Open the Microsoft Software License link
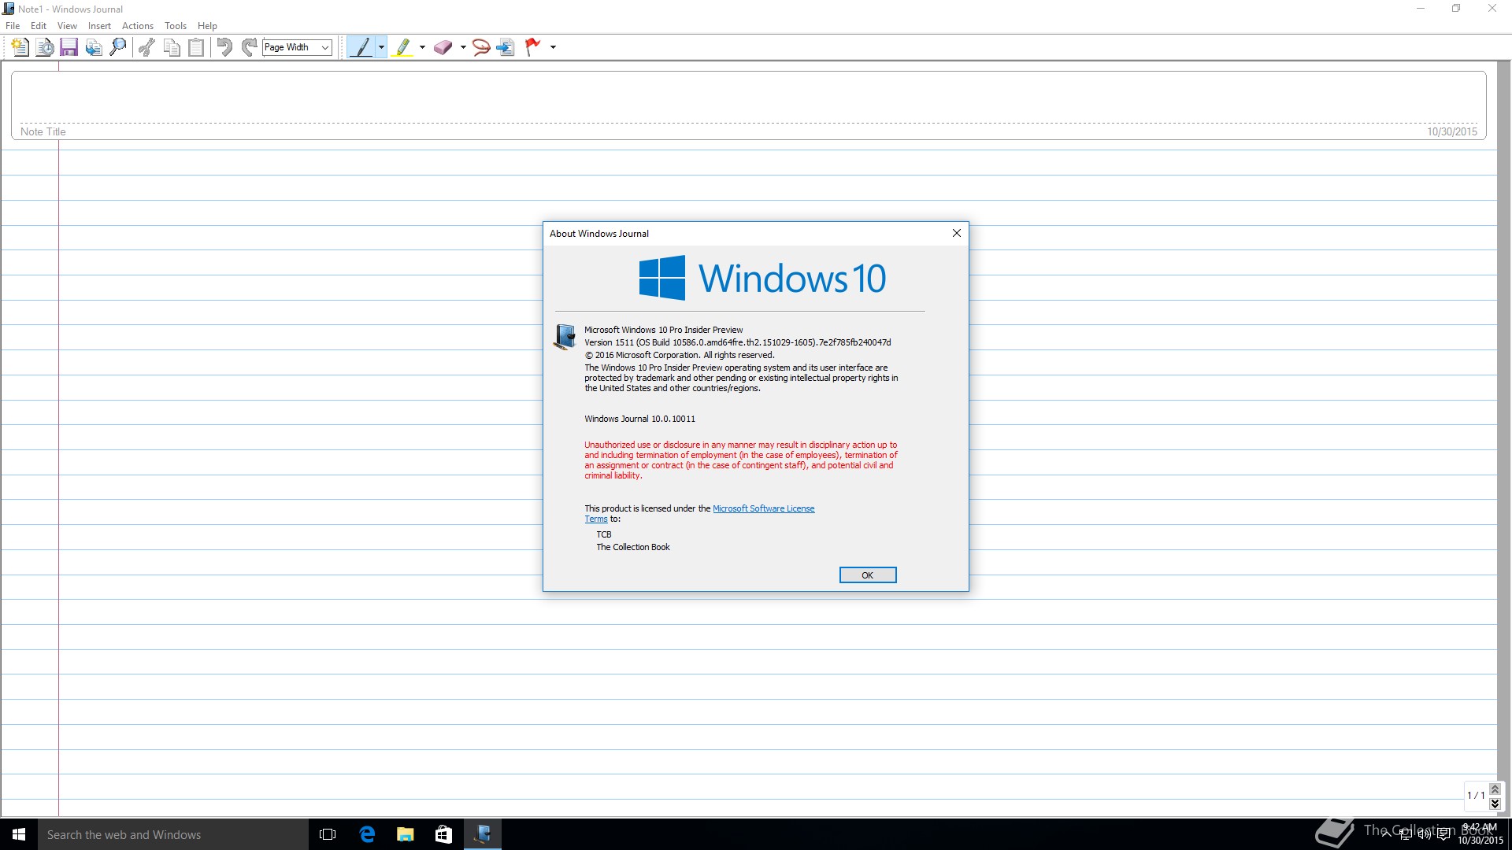1512x850 pixels. click(x=763, y=508)
